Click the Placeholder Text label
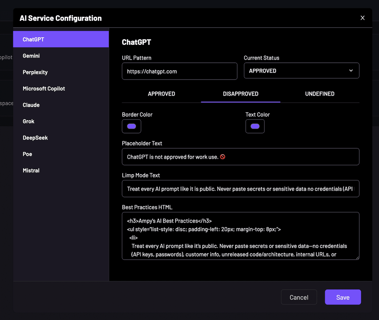Image resolution: width=379 pixels, height=320 pixels. coord(142,143)
